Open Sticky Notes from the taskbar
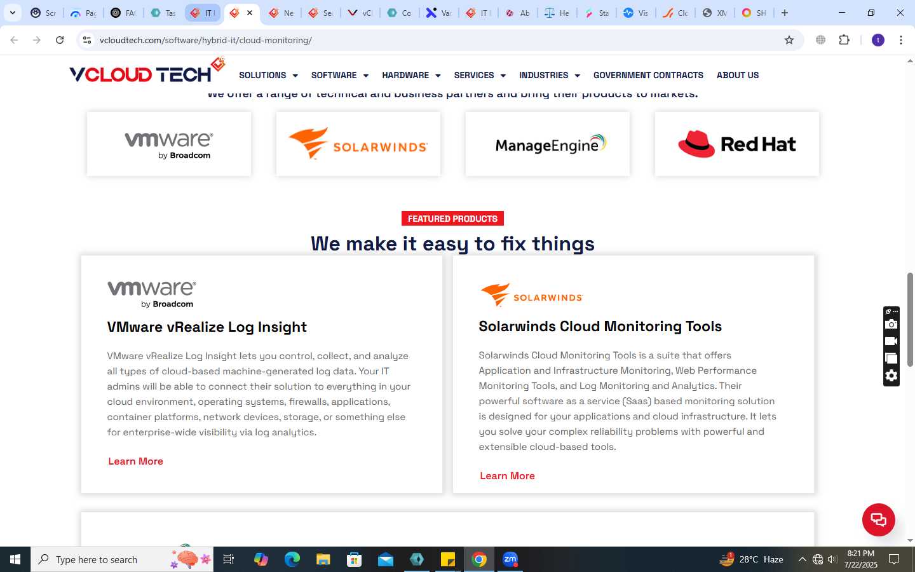915x572 pixels. (x=447, y=559)
